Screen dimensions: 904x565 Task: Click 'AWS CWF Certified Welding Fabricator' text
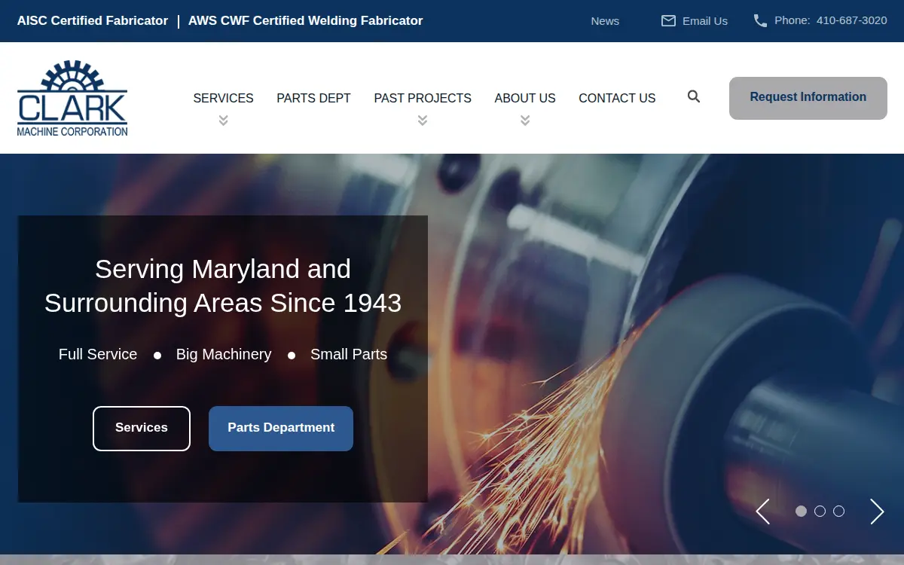[305, 21]
